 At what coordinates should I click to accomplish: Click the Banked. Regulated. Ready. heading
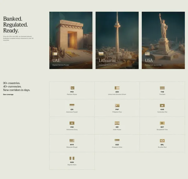tap(15, 25)
